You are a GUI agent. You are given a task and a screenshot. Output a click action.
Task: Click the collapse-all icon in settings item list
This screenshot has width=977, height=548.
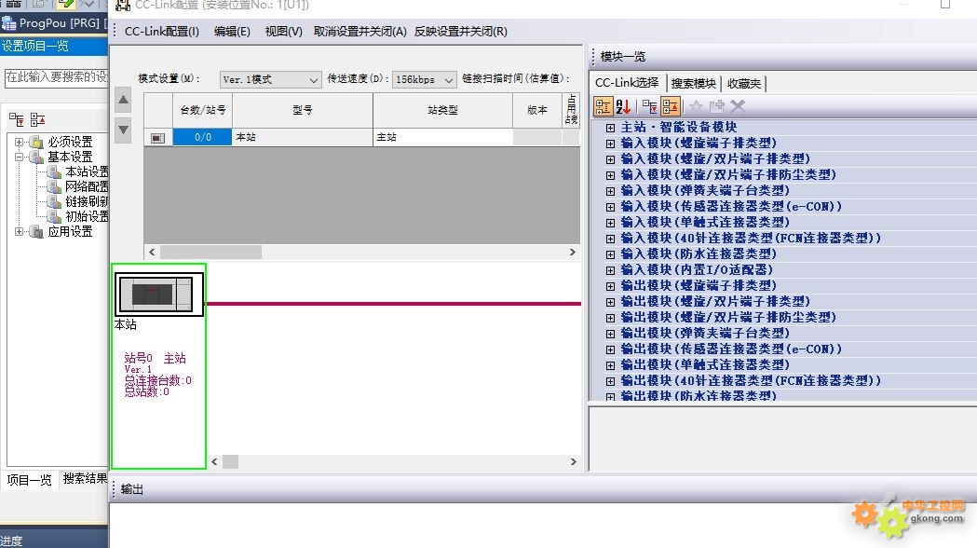click(38, 119)
